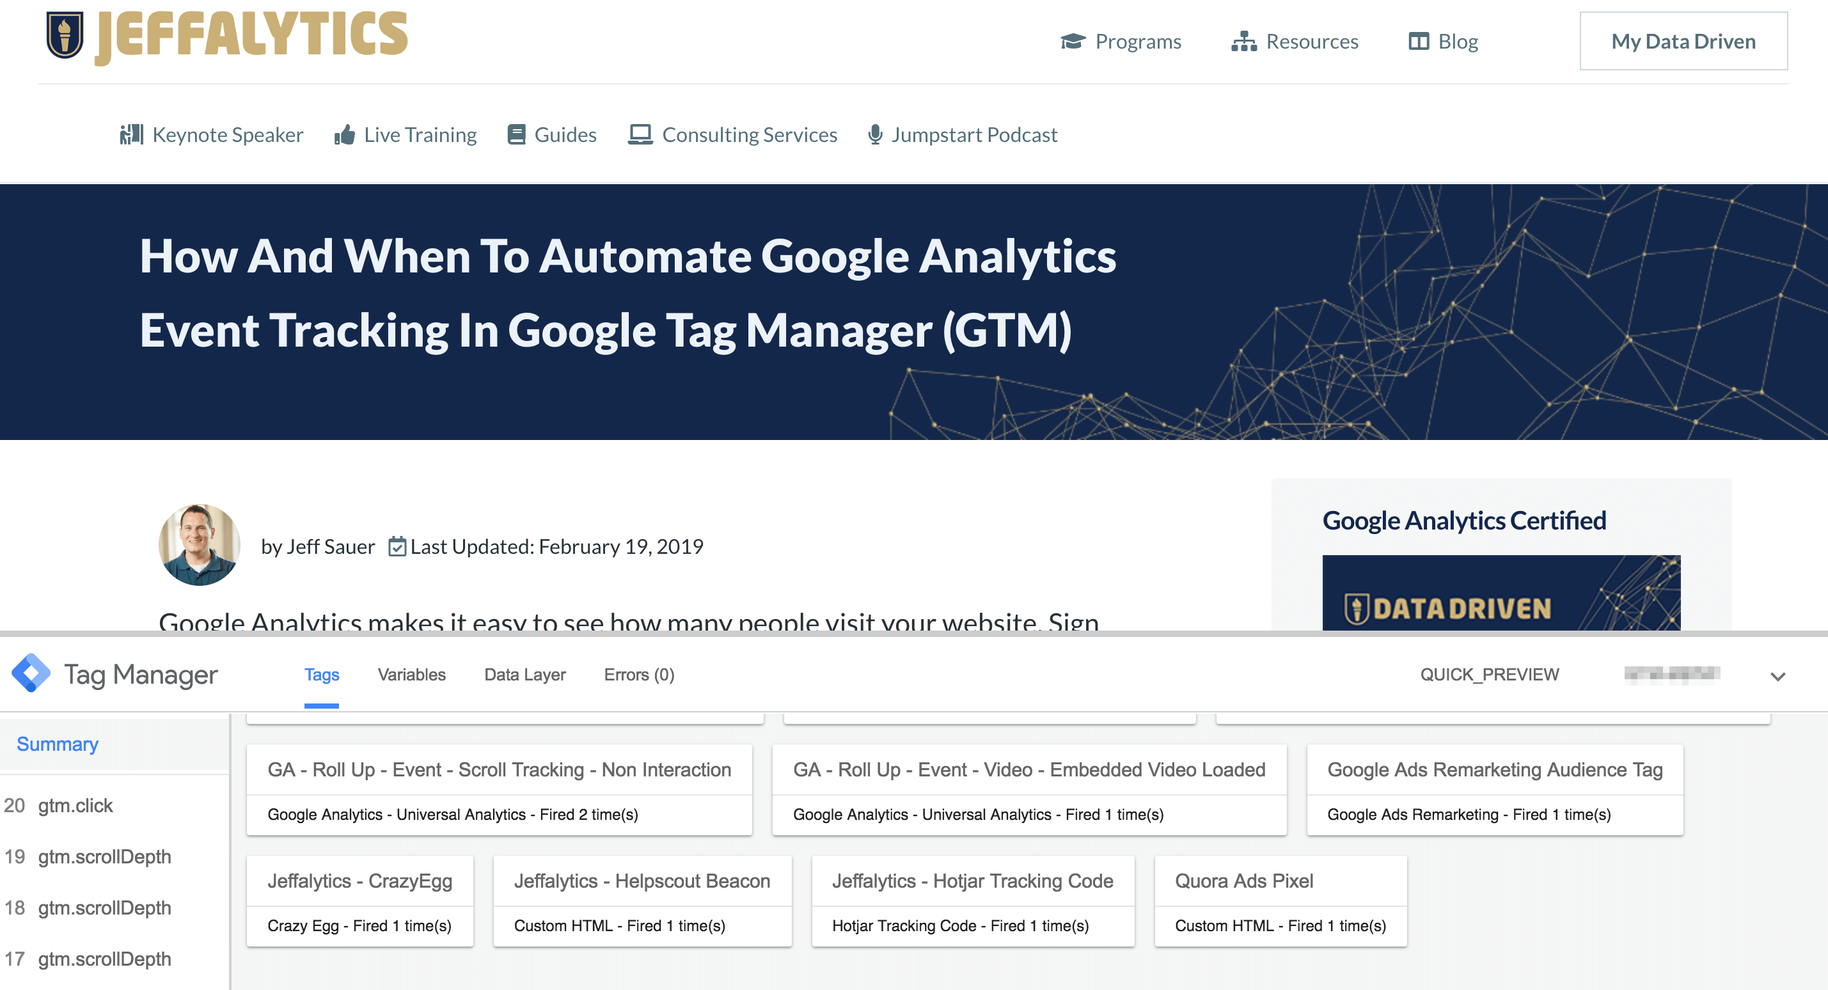Open the Keynote Speaker link
The image size is (1828, 990).
[x=212, y=135]
